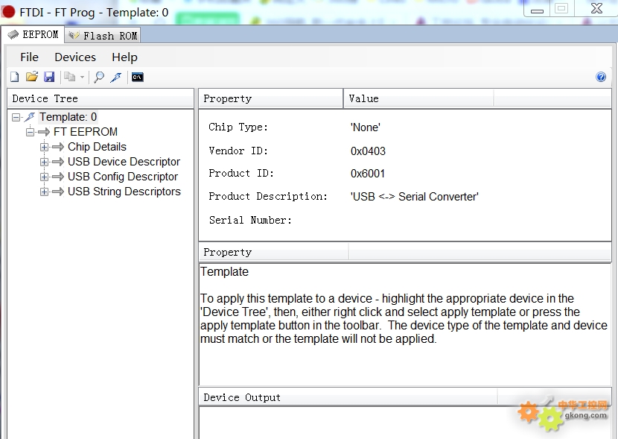
Task: Minimize the FT Prog window
Action: 537,10
